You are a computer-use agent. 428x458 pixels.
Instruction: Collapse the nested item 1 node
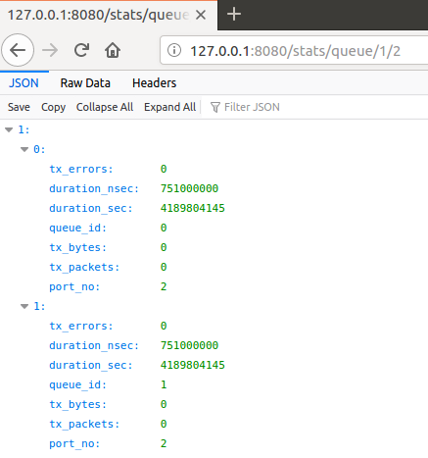(24, 307)
